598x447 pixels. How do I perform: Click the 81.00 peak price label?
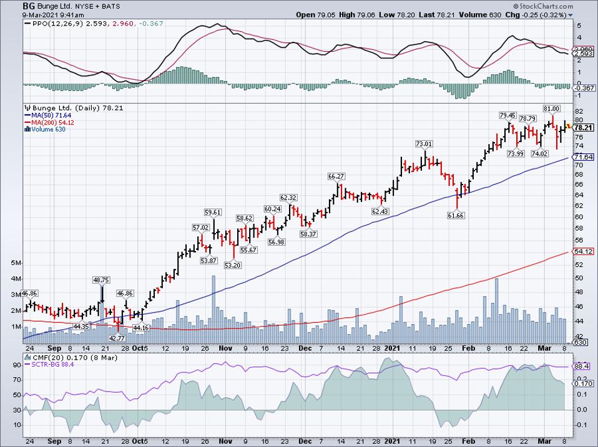click(552, 108)
